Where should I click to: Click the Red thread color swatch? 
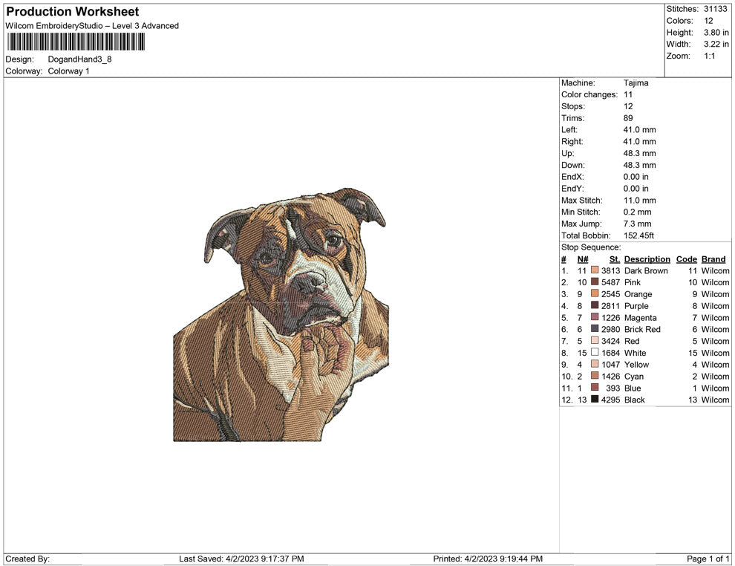coord(595,340)
